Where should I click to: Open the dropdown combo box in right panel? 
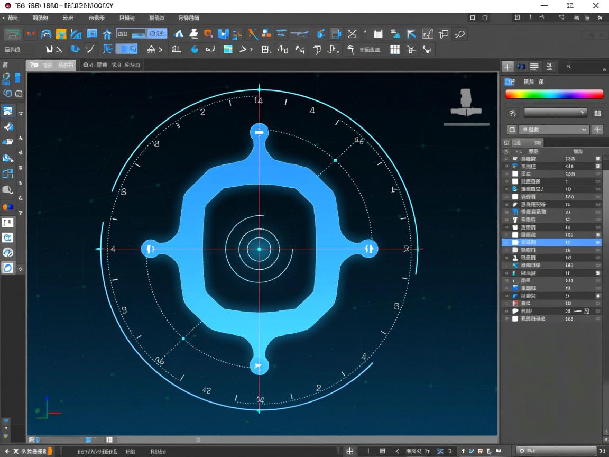coord(555,130)
